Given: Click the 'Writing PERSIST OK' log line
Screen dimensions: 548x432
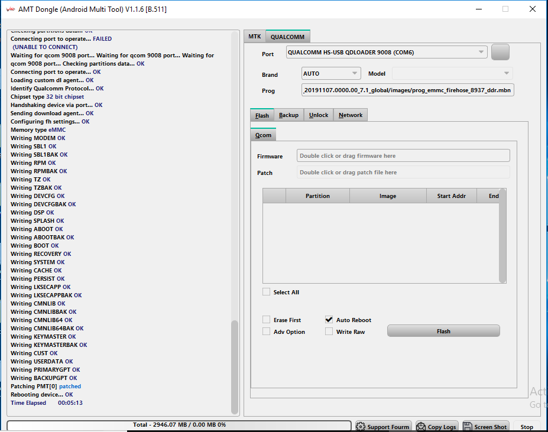Looking at the screenshot, I should click(x=37, y=278).
